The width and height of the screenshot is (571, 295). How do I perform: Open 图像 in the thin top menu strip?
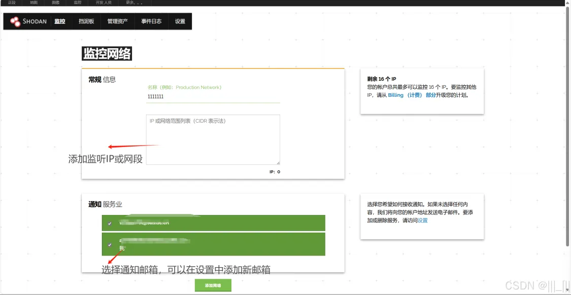pos(55,3)
